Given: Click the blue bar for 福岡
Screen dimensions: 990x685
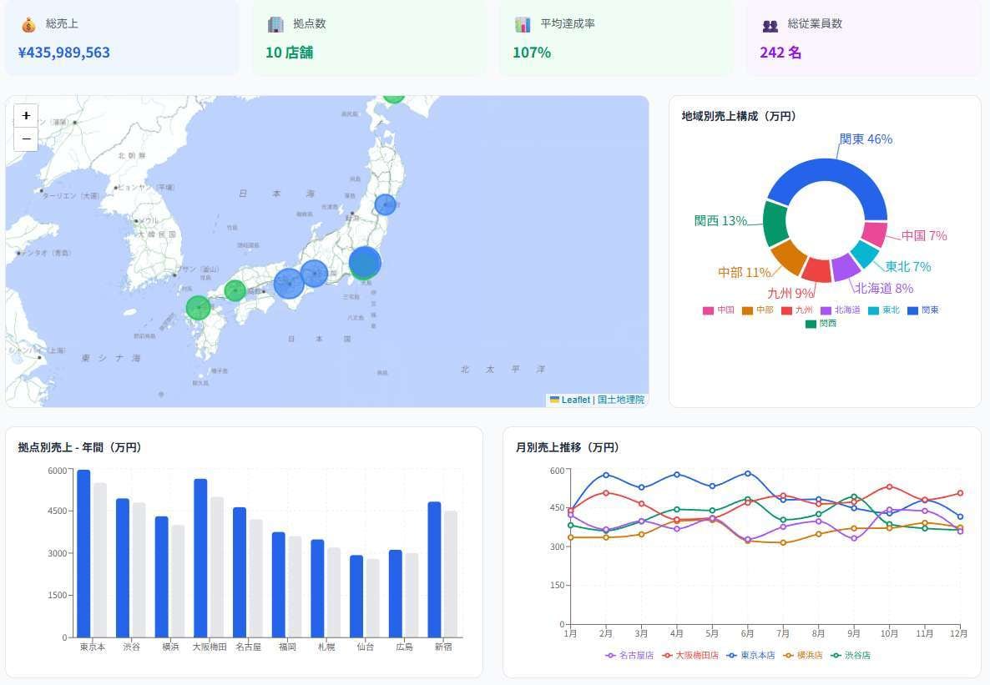Looking at the screenshot, I should pos(279,585).
